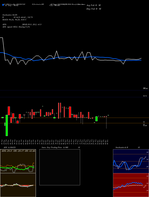Click the last candle with long lower wick

coord(106,122)
